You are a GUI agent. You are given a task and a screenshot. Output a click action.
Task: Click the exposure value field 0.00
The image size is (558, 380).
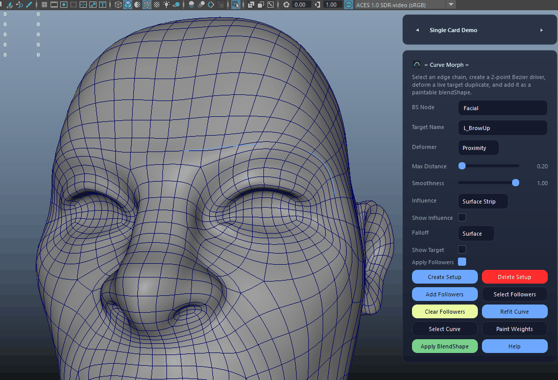click(x=301, y=5)
